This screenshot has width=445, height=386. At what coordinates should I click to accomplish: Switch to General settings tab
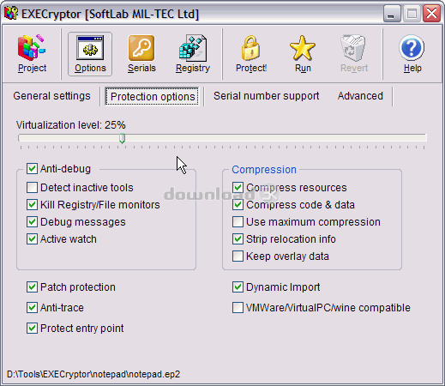pyautogui.click(x=51, y=96)
